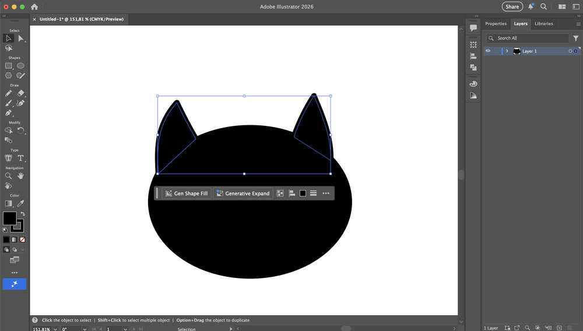The height and width of the screenshot is (331, 583).
Task: Open Edit Toolbar three dots
Action: pos(15,273)
